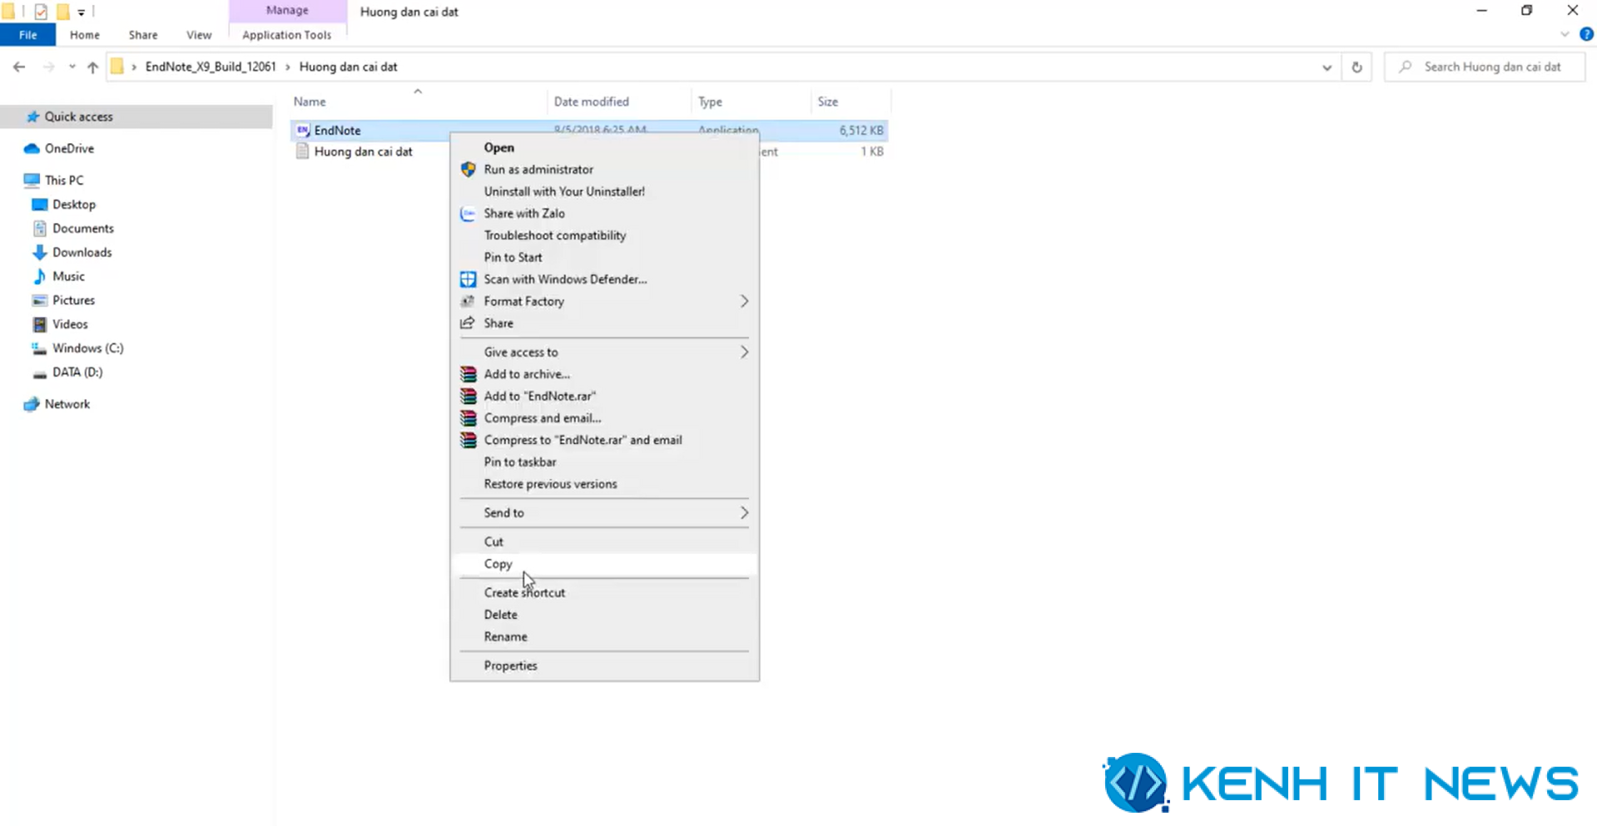Open Desktop in the navigation pane
Viewport: 1597px width, 826px height.
(74, 205)
